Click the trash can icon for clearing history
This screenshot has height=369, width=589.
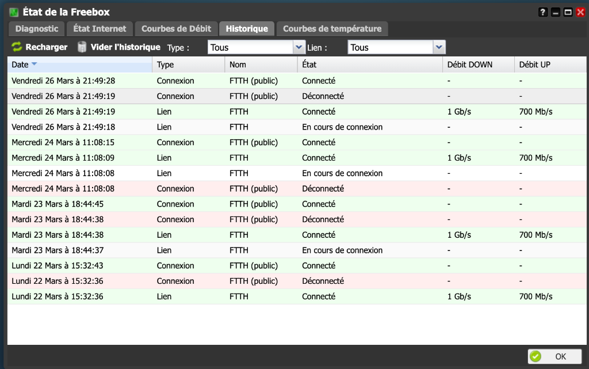(82, 47)
